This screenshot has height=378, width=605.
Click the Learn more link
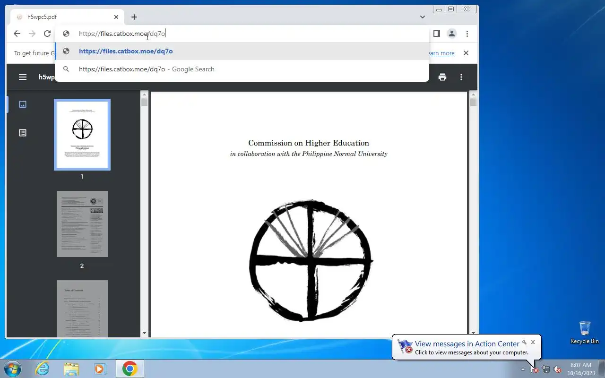(440, 53)
